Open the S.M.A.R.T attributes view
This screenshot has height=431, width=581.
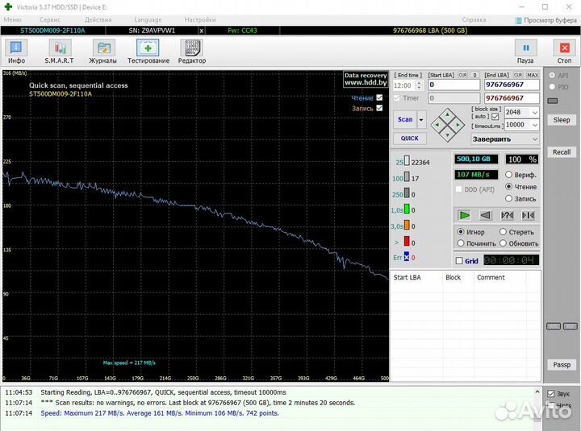pyautogui.click(x=59, y=52)
